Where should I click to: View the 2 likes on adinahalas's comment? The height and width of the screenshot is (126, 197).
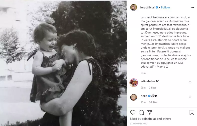(153, 88)
